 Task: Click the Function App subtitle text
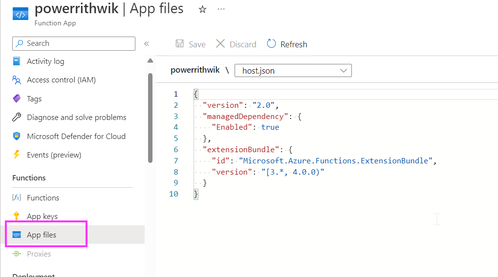pyautogui.click(x=55, y=23)
